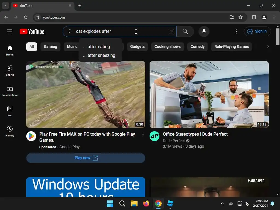
Task: Click Office Stereotypes | Dude Perfect title
Action: [x=195, y=134]
